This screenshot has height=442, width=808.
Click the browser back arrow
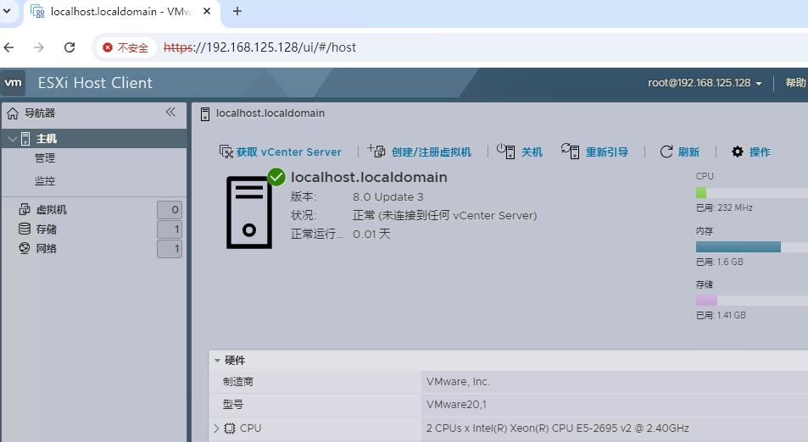9,47
